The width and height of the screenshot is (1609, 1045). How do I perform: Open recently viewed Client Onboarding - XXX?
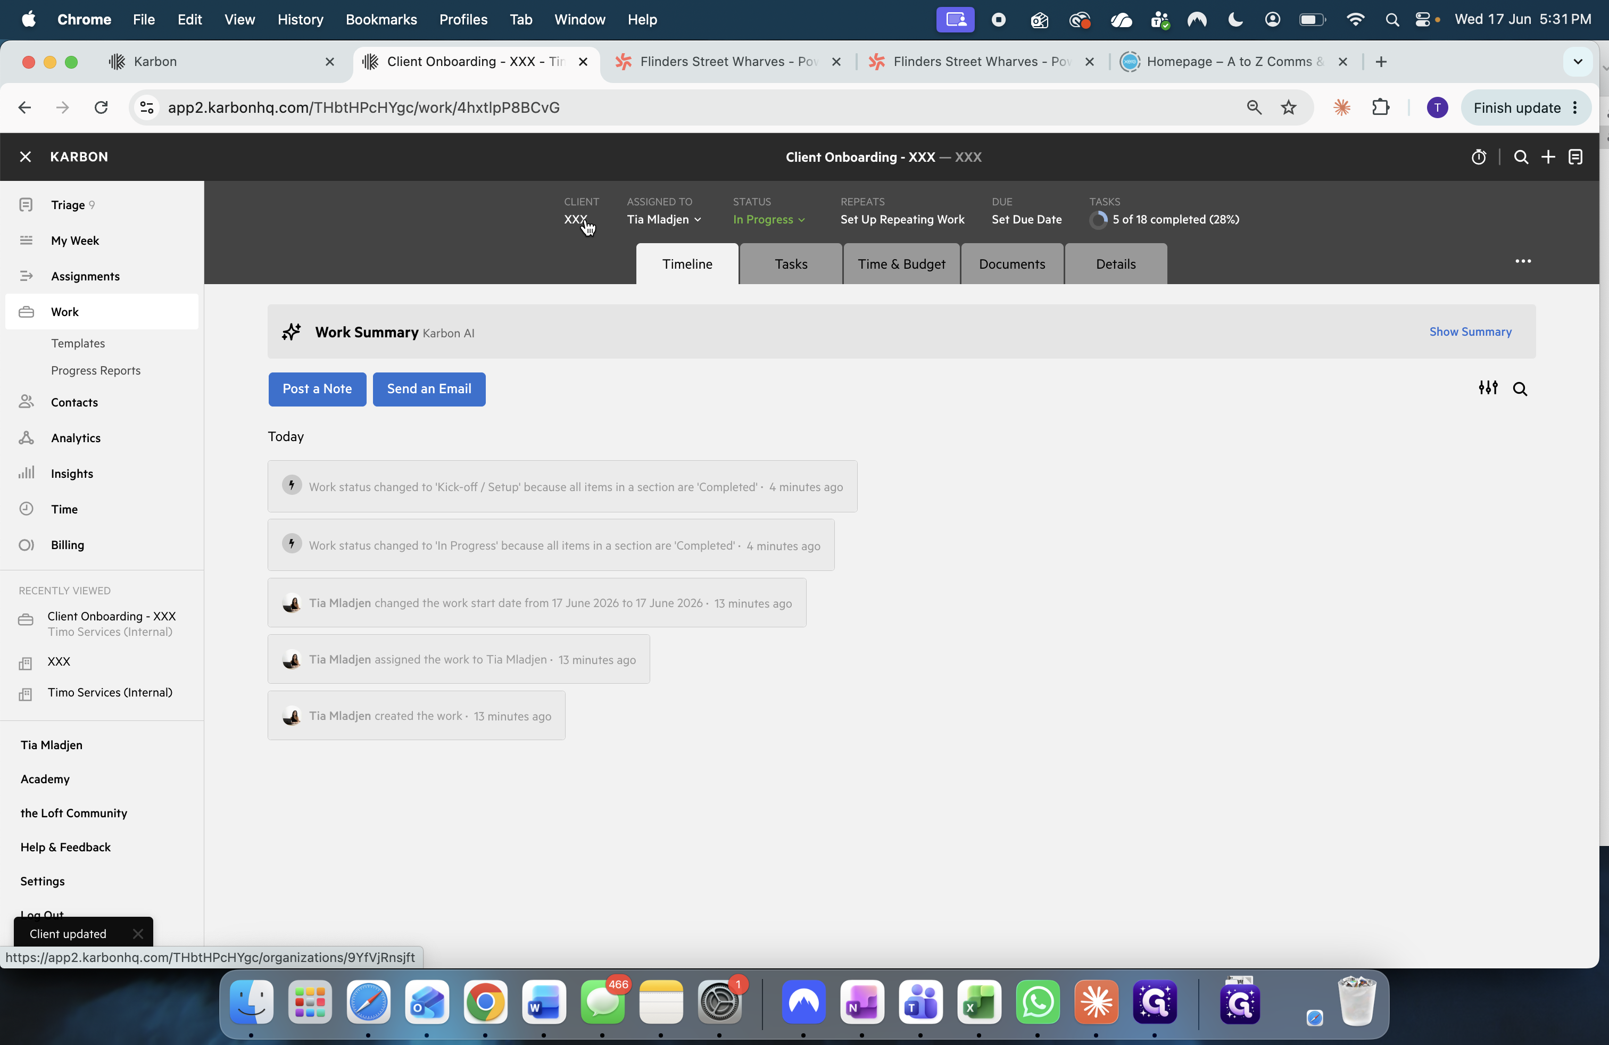tap(111, 623)
